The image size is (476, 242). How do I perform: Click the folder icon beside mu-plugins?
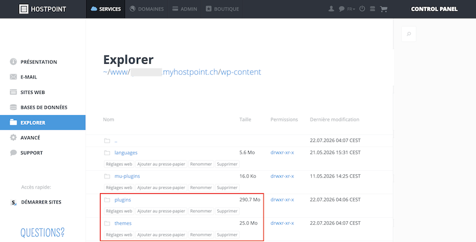[107, 176]
